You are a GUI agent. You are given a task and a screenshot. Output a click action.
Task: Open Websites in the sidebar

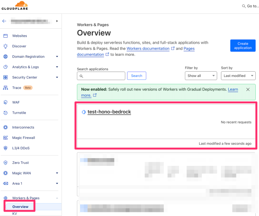(19, 36)
